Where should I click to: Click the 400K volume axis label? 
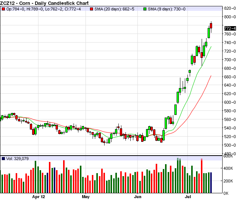point(228,168)
